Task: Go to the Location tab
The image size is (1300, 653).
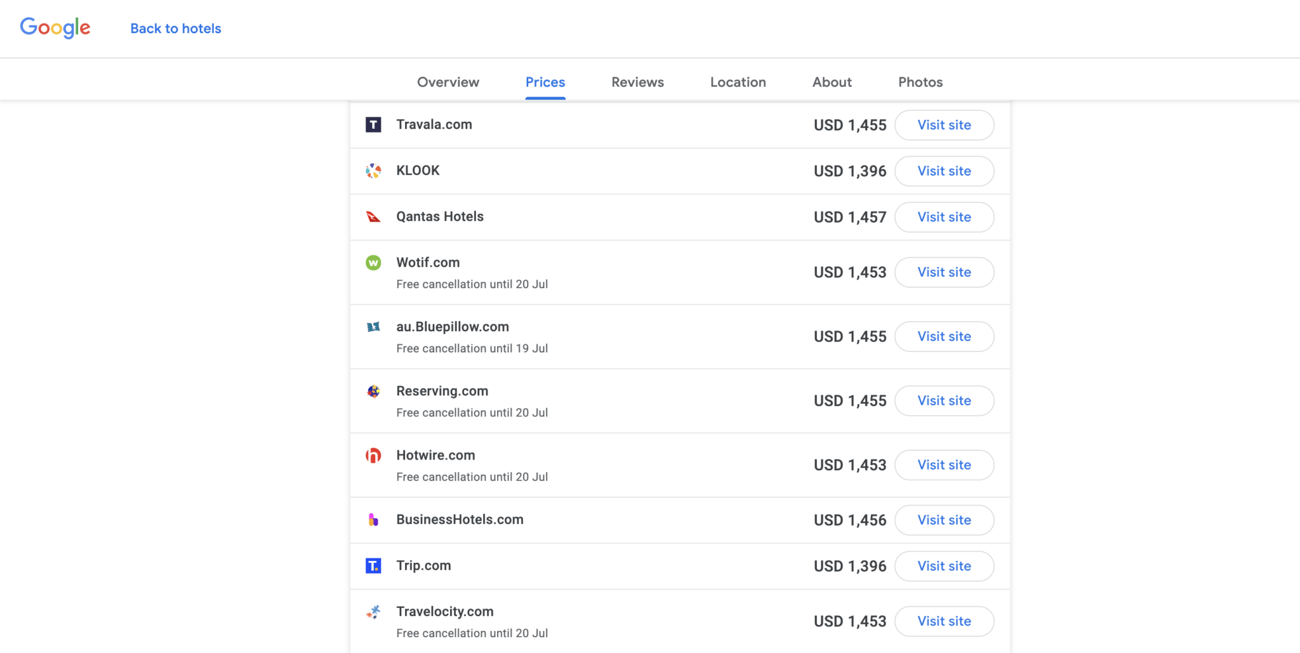Action: coord(738,82)
